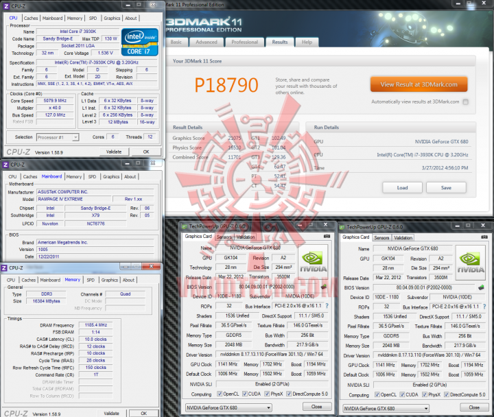Screen dimensions: 494x417
Task: Open SPD tab in top CPU-Z window
Action: click(93, 19)
